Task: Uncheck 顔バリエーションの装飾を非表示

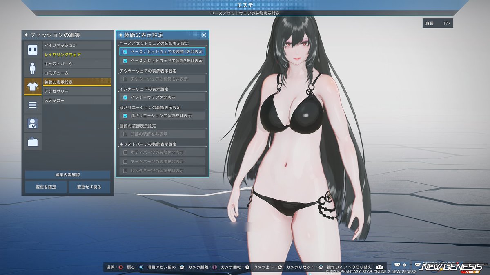Action: (125, 116)
